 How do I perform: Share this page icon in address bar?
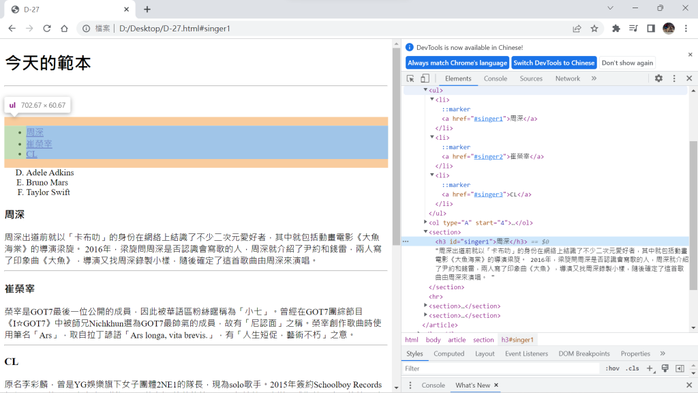[577, 29]
